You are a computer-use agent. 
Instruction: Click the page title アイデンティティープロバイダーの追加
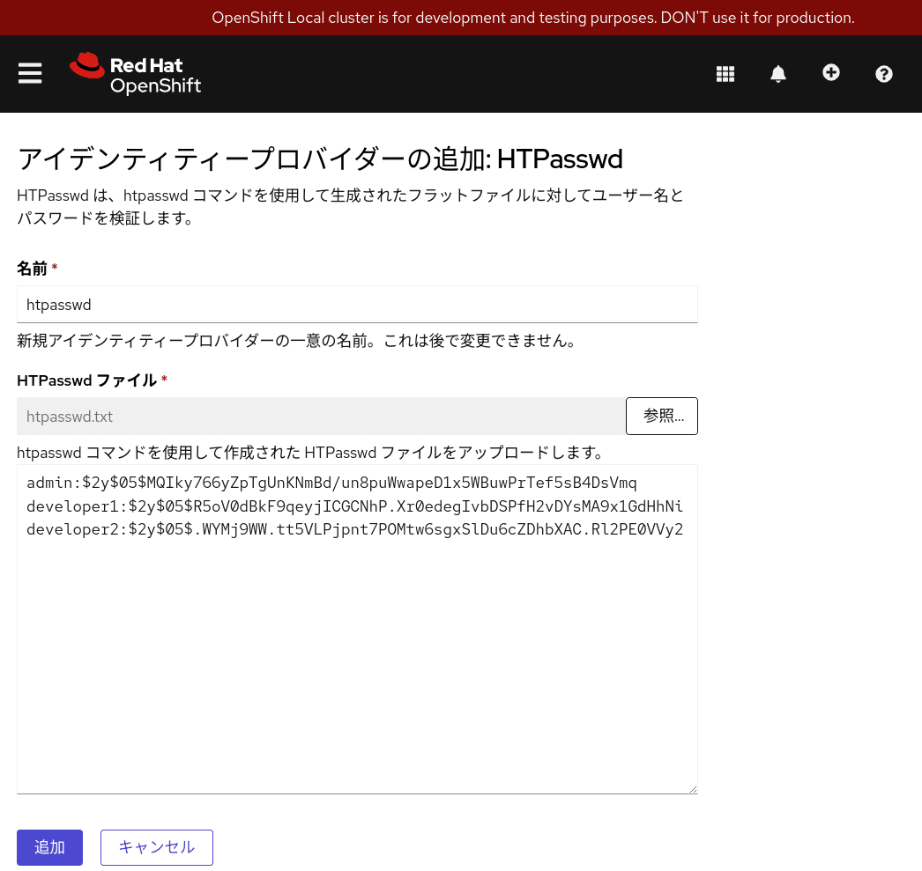tap(320, 159)
